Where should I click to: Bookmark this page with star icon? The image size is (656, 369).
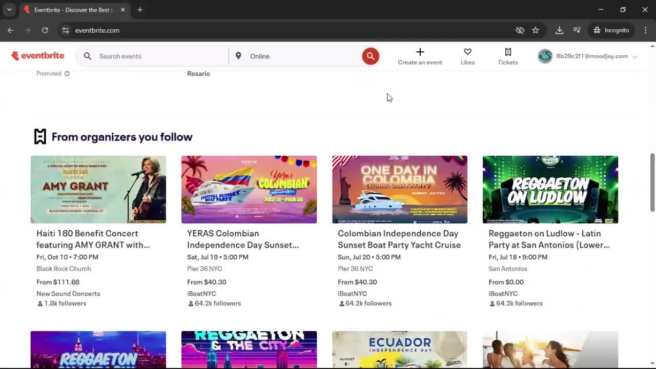point(536,30)
